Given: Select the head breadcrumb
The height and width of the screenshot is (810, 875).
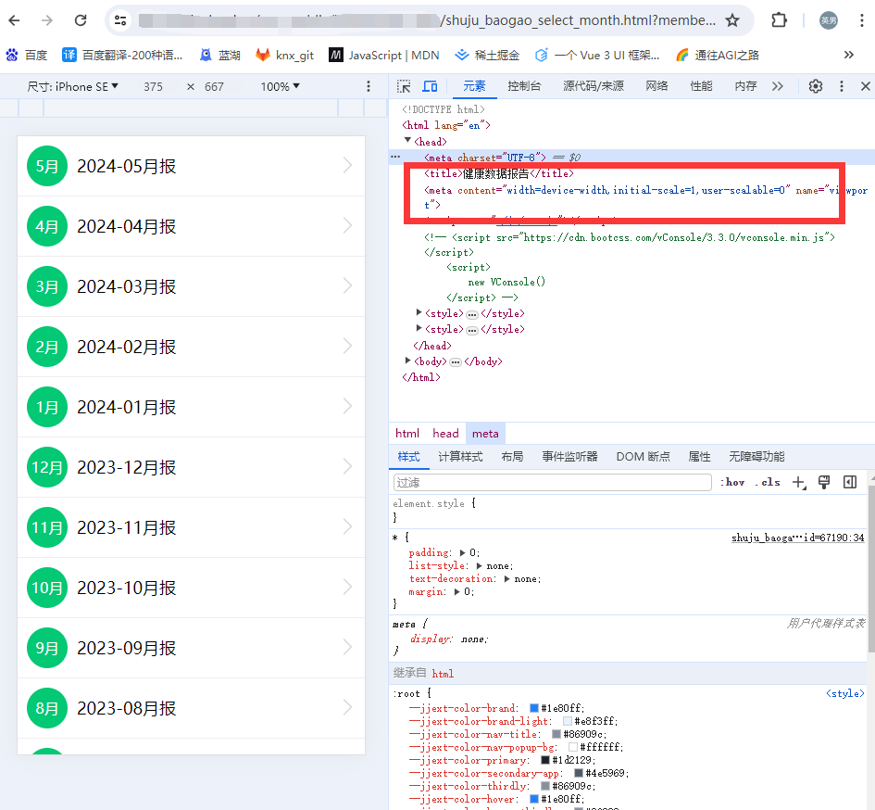Looking at the screenshot, I should point(445,434).
